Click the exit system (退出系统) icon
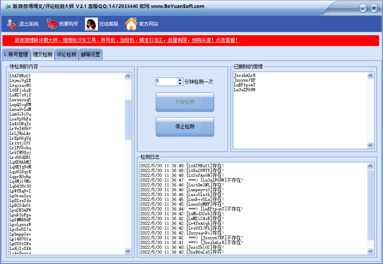This screenshot has width=383, height=264. point(12,24)
